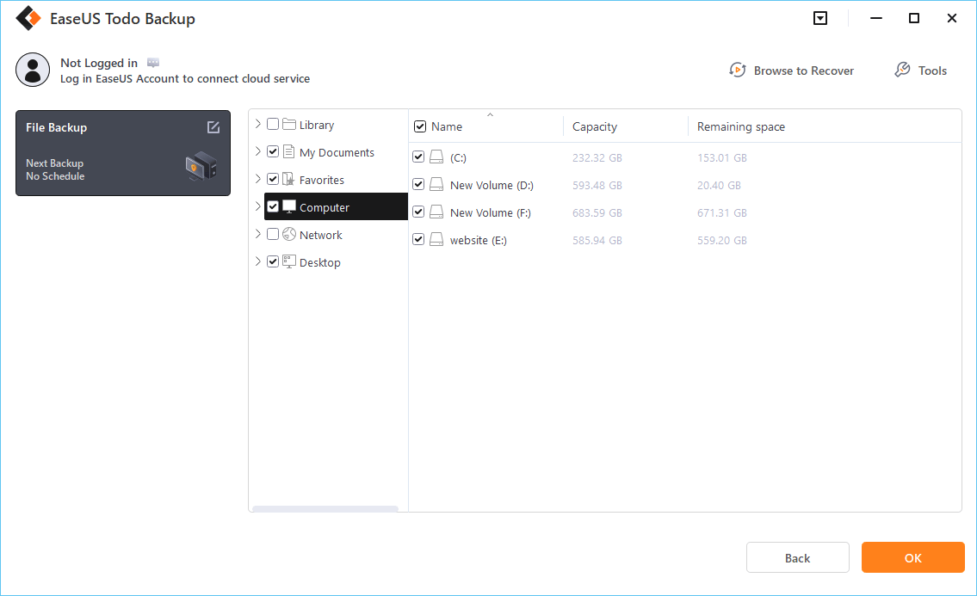Select the website (E:) row name
The width and height of the screenshot is (977, 596).
[x=478, y=241]
